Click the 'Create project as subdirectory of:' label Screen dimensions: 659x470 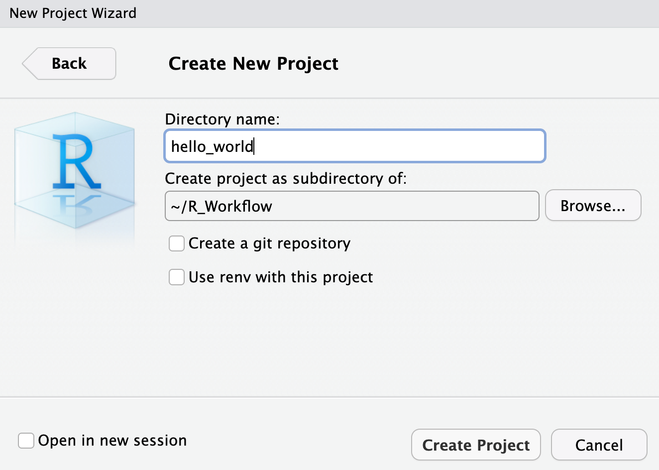click(286, 179)
